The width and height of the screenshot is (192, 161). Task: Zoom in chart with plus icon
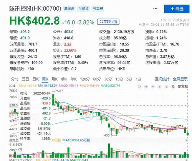[146, 87]
